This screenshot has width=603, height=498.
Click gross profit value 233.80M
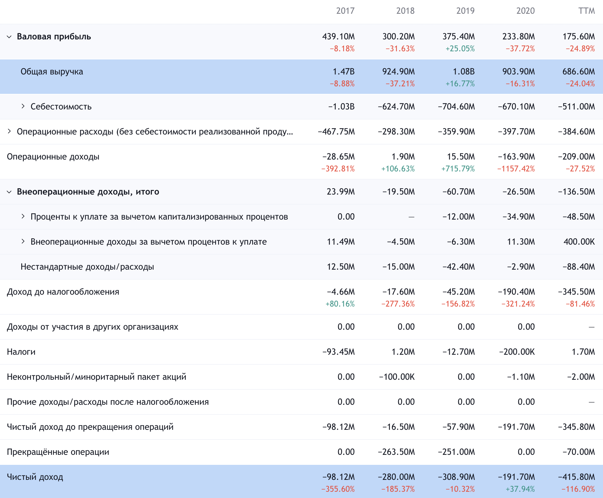click(x=519, y=37)
